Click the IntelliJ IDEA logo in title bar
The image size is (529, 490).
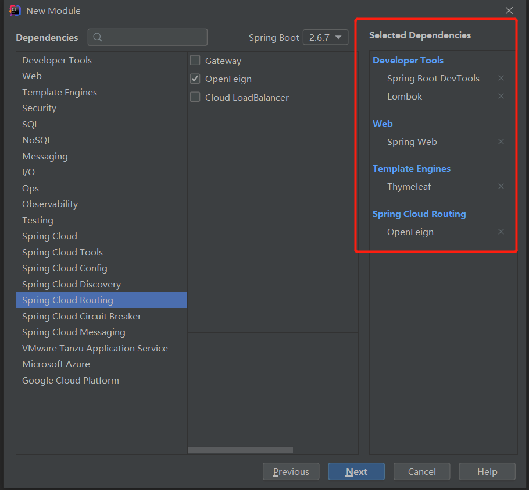[x=15, y=10]
